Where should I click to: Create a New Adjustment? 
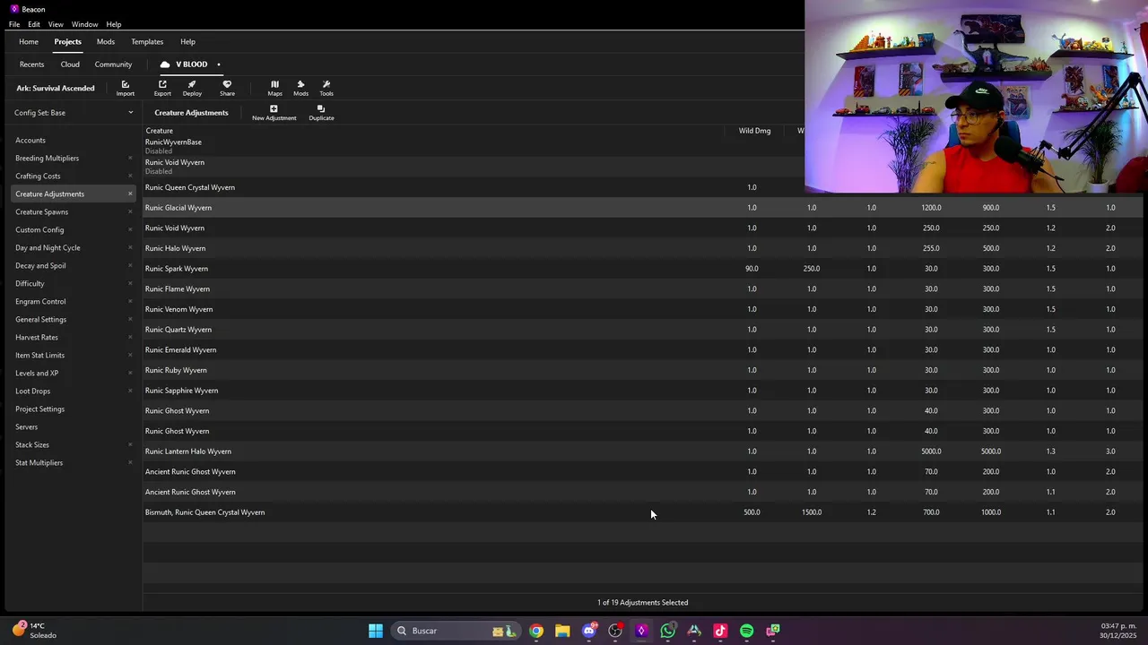pyautogui.click(x=274, y=113)
